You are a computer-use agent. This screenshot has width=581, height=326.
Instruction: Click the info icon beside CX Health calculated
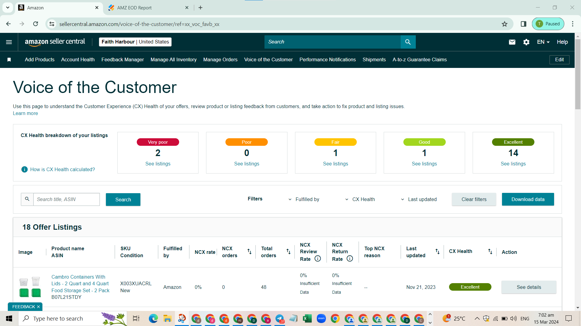click(x=25, y=170)
